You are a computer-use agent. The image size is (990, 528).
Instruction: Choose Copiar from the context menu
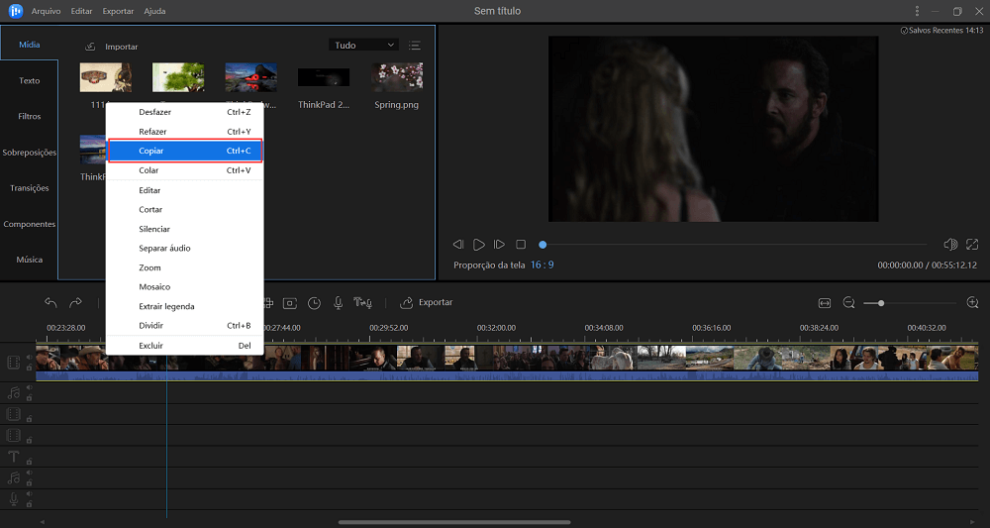click(185, 151)
